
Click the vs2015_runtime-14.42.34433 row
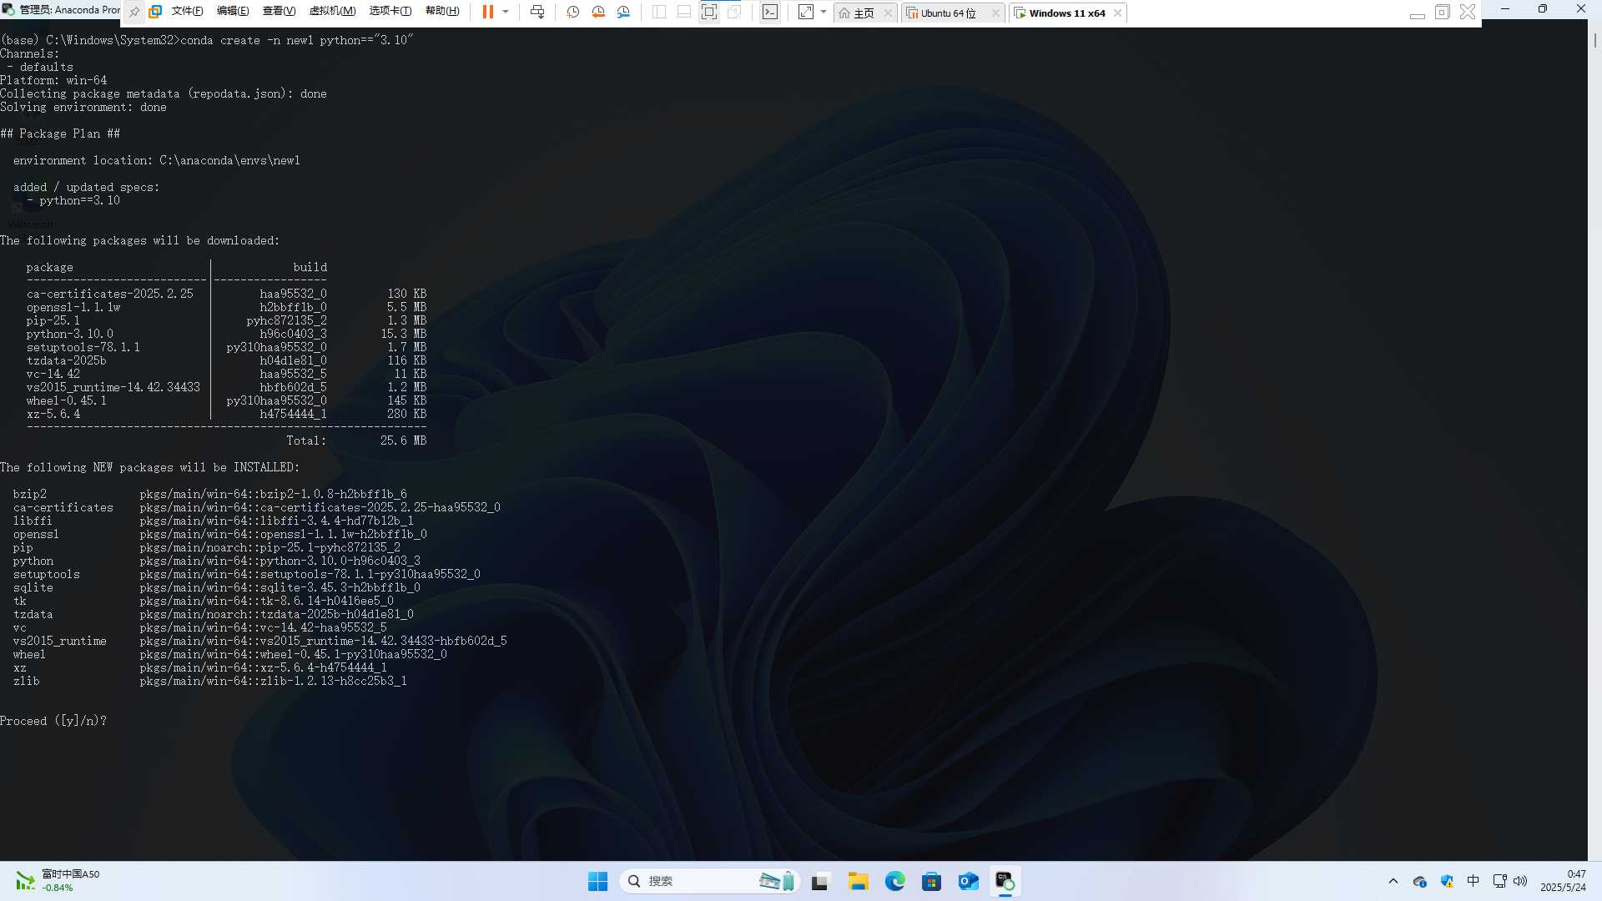coord(226,387)
